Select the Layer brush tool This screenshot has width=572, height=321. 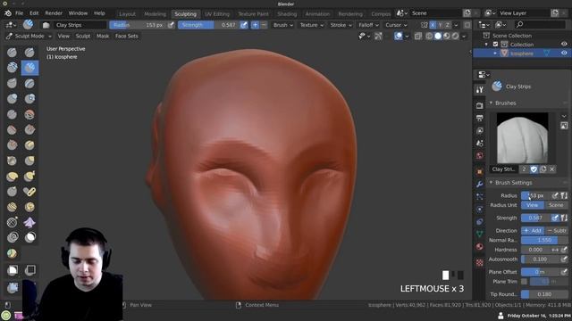tap(29, 83)
